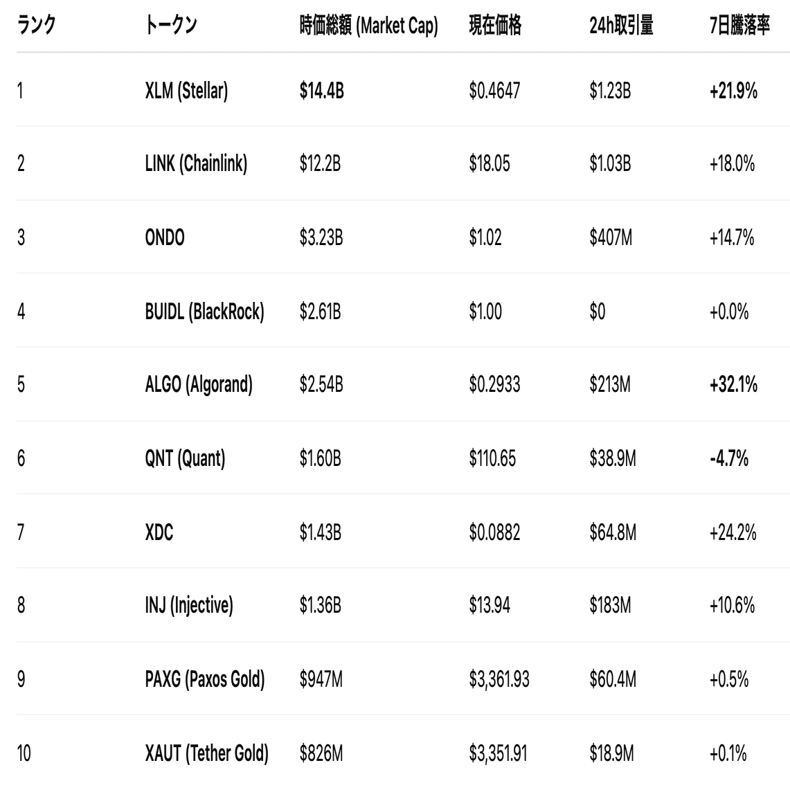Select the ALGO (Algorand) token name
This screenshot has height=790, width=790.
199,384
